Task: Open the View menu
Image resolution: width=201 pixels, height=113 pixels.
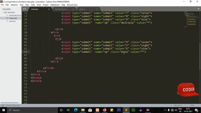Action: [27, 5]
